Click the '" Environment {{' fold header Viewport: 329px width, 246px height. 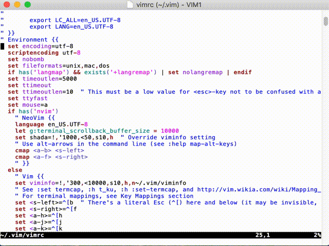point(29,39)
